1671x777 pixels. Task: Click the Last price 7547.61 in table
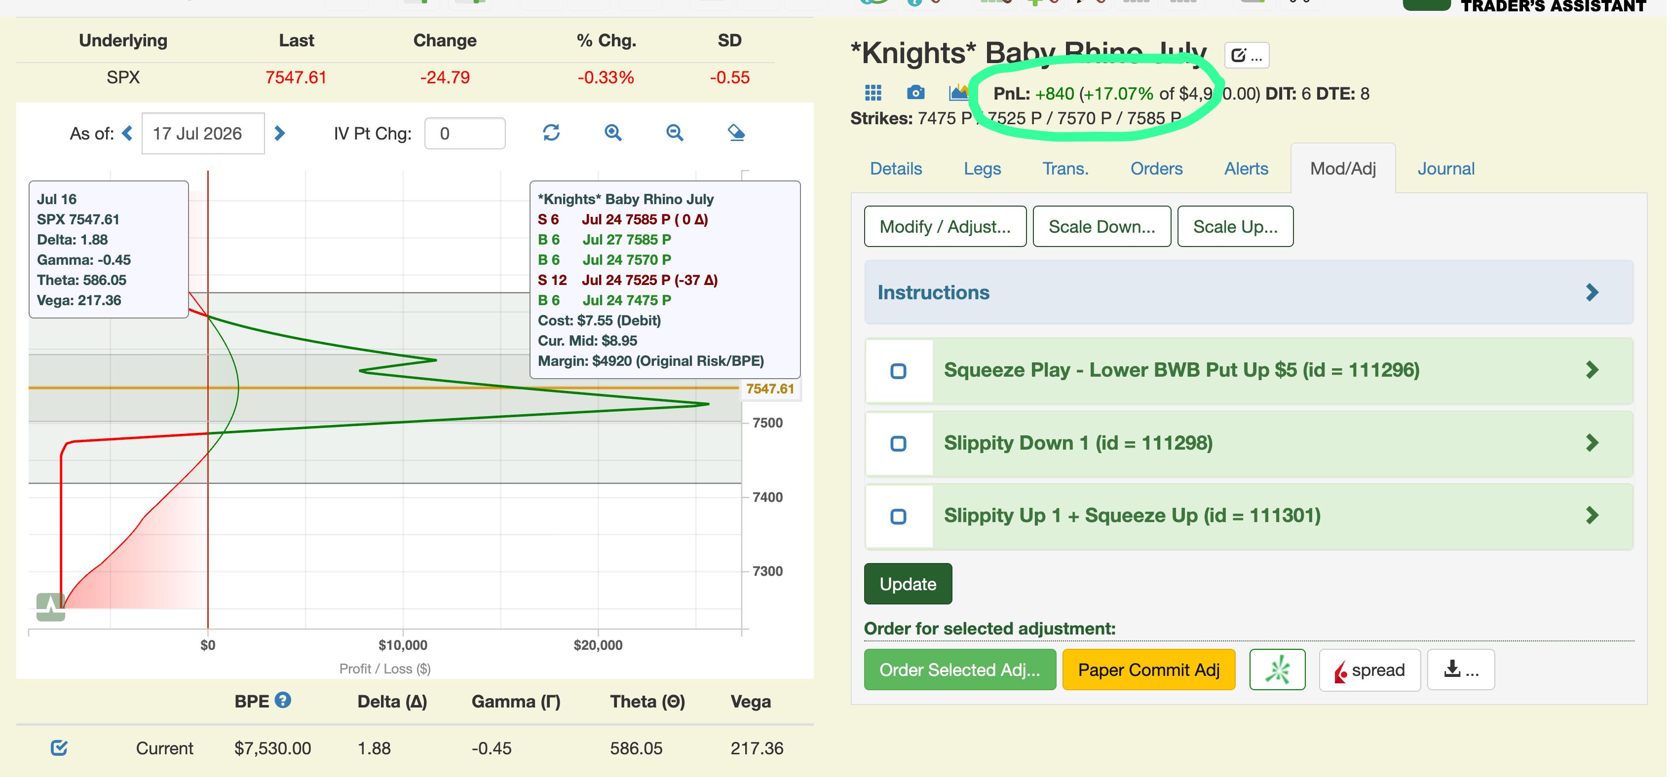(x=296, y=78)
